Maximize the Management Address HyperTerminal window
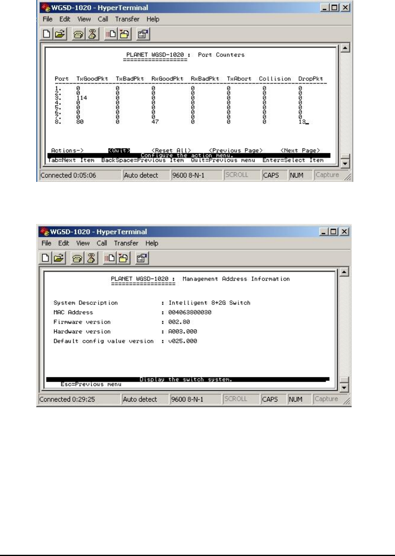The image size is (395, 556). click(334, 232)
